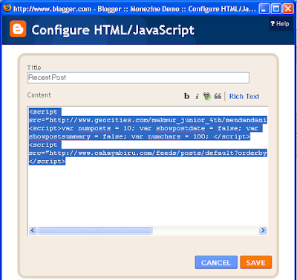Switch to the Rich Text editor
297x280 pixels.
pyautogui.click(x=244, y=96)
